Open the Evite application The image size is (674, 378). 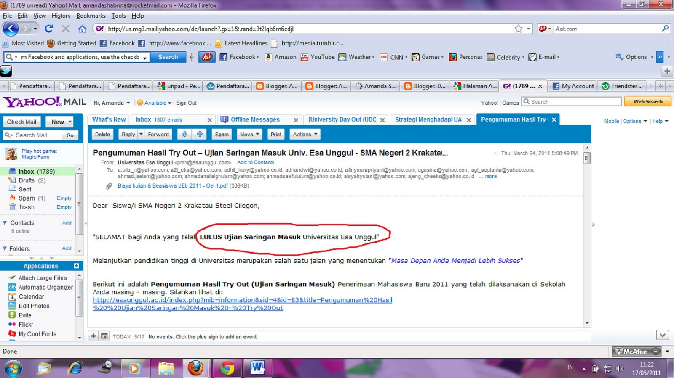(20, 315)
